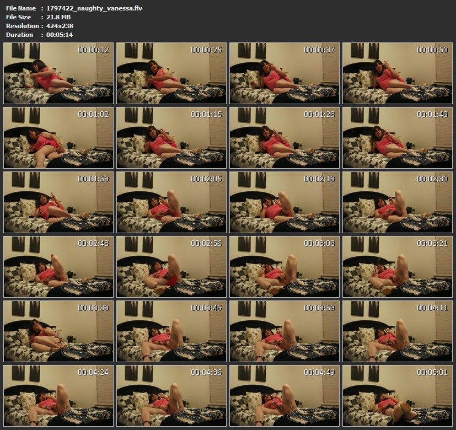Viewport: 456px width, 430px height.
Task: Click the thumbnail at 00:04:24
Action: [58, 396]
